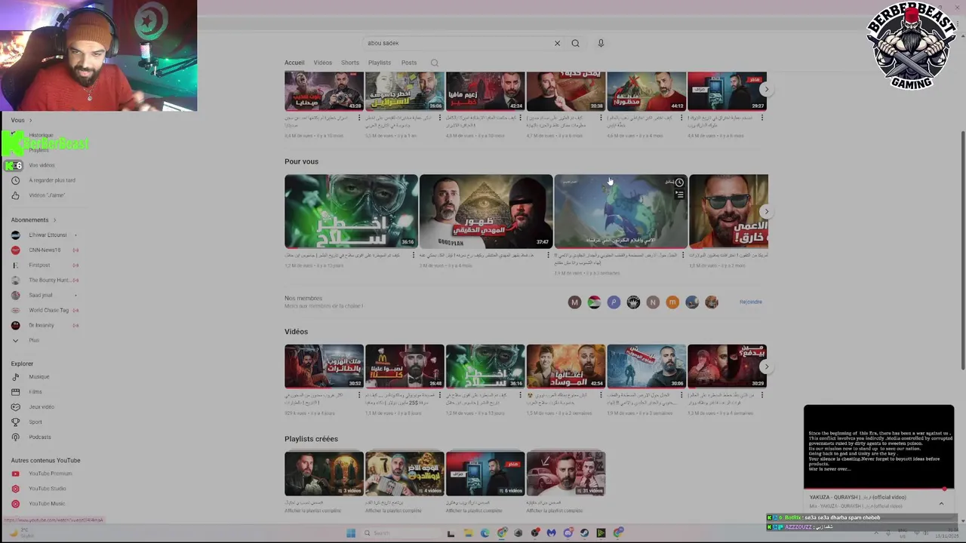This screenshot has width=966, height=543.
Task: Click Rejoindre to join channel members
Action: pyautogui.click(x=751, y=302)
